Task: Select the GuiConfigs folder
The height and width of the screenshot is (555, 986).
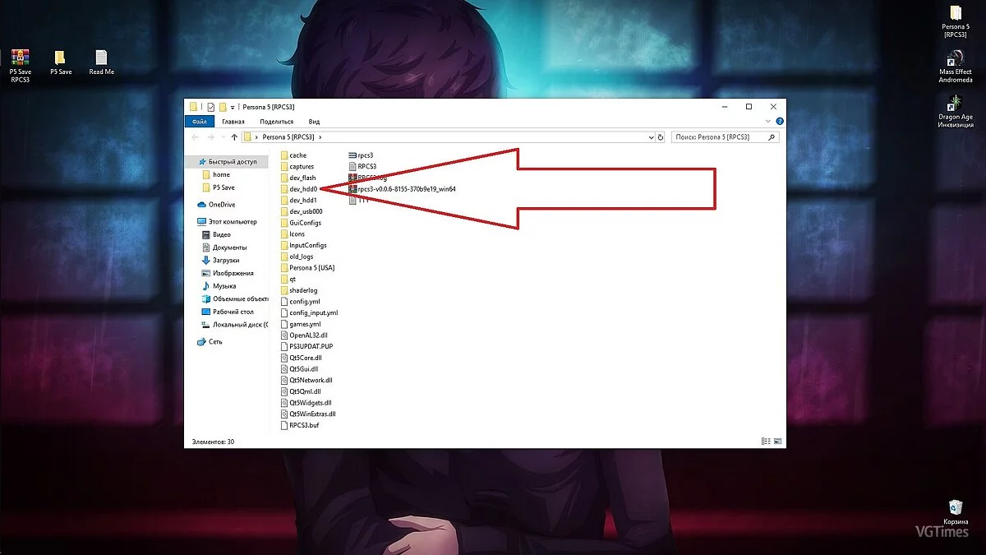Action: 300,223
